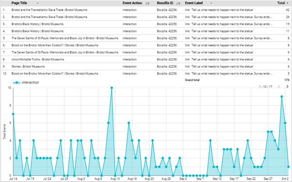Toggle the interaction series in legend
The image size is (292, 182).
point(26,82)
